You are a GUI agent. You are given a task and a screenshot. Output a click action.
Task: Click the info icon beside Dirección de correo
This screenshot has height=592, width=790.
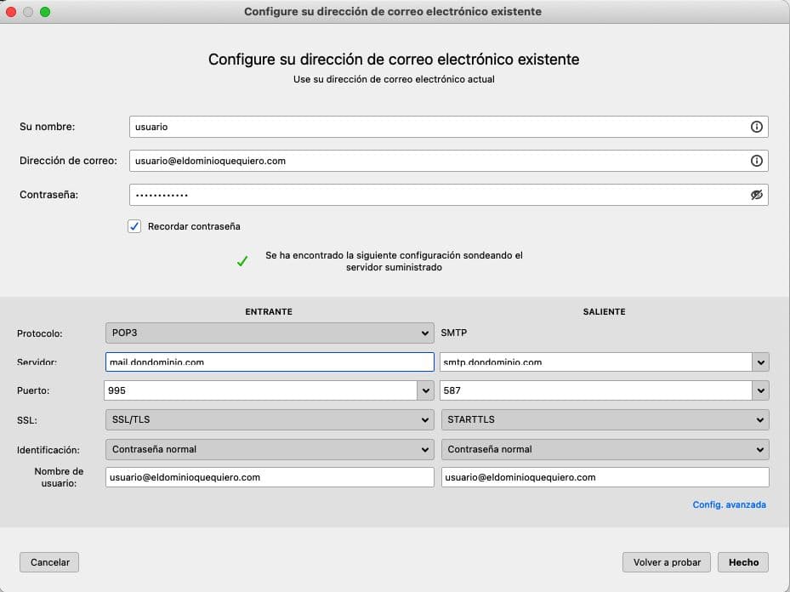(x=758, y=160)
